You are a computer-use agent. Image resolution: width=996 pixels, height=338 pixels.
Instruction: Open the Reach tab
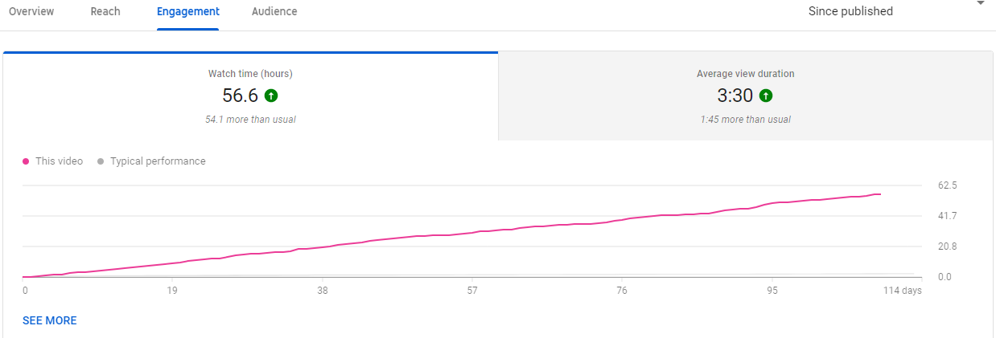coord(105,11)
